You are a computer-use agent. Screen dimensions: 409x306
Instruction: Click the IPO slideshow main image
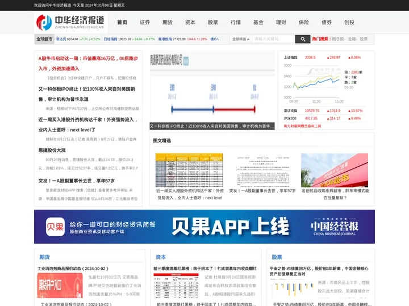(x=212, y=87)
